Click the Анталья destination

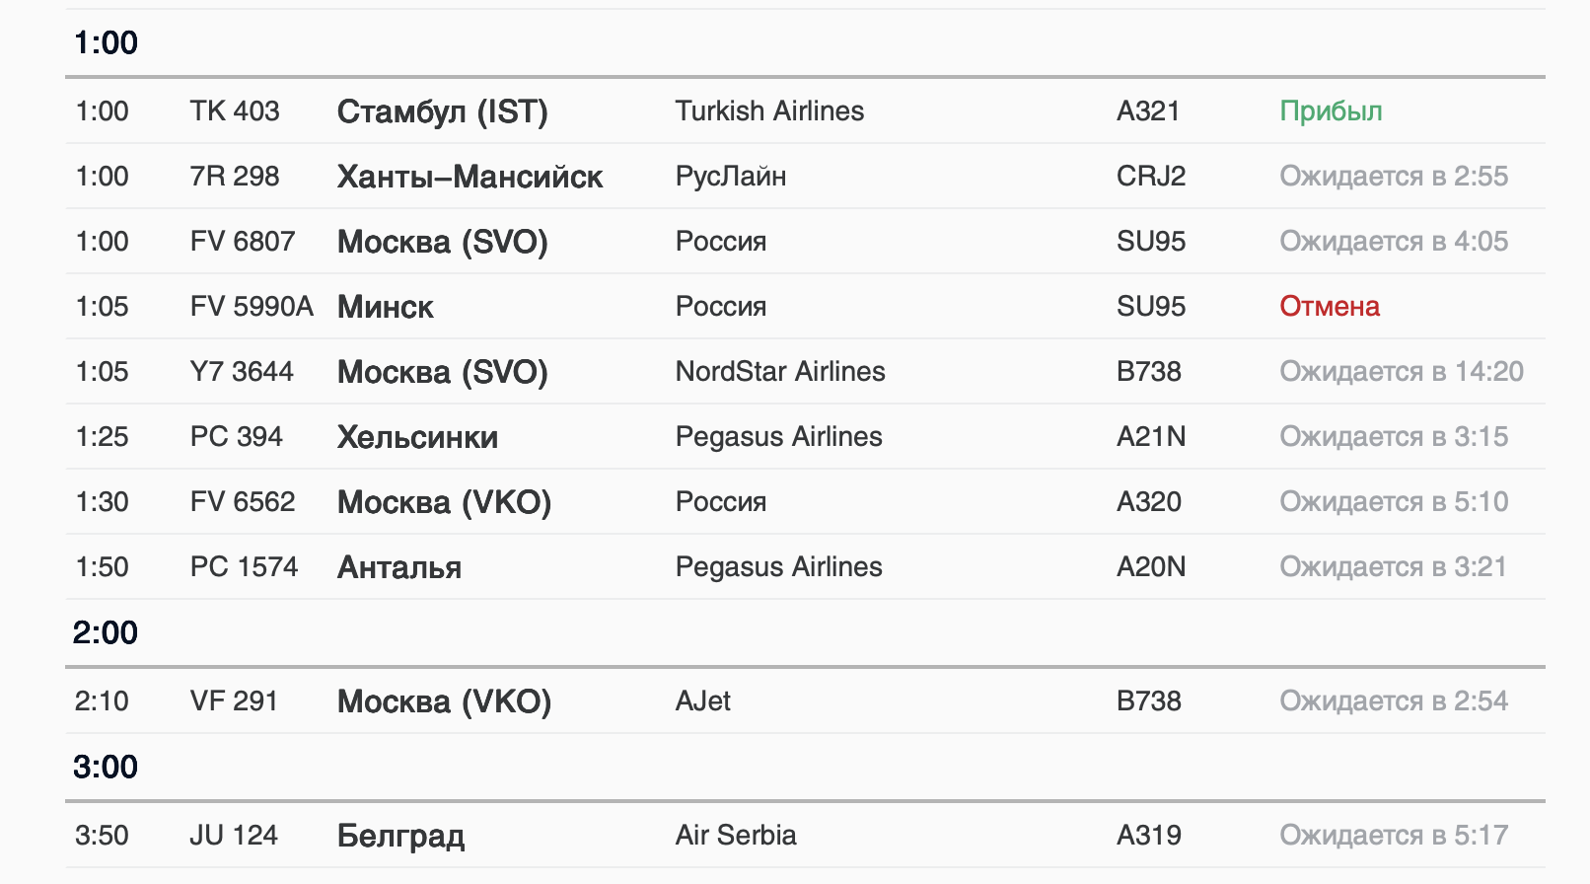coord(399,567)
